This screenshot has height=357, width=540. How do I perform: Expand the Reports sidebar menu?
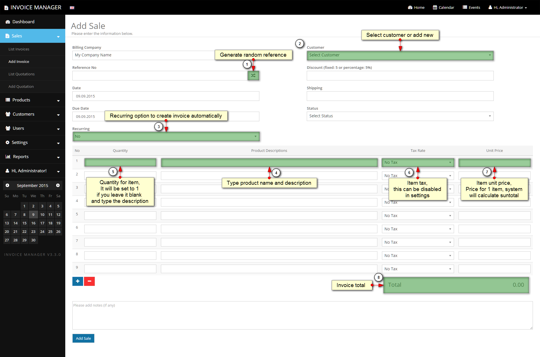point(33,157)
